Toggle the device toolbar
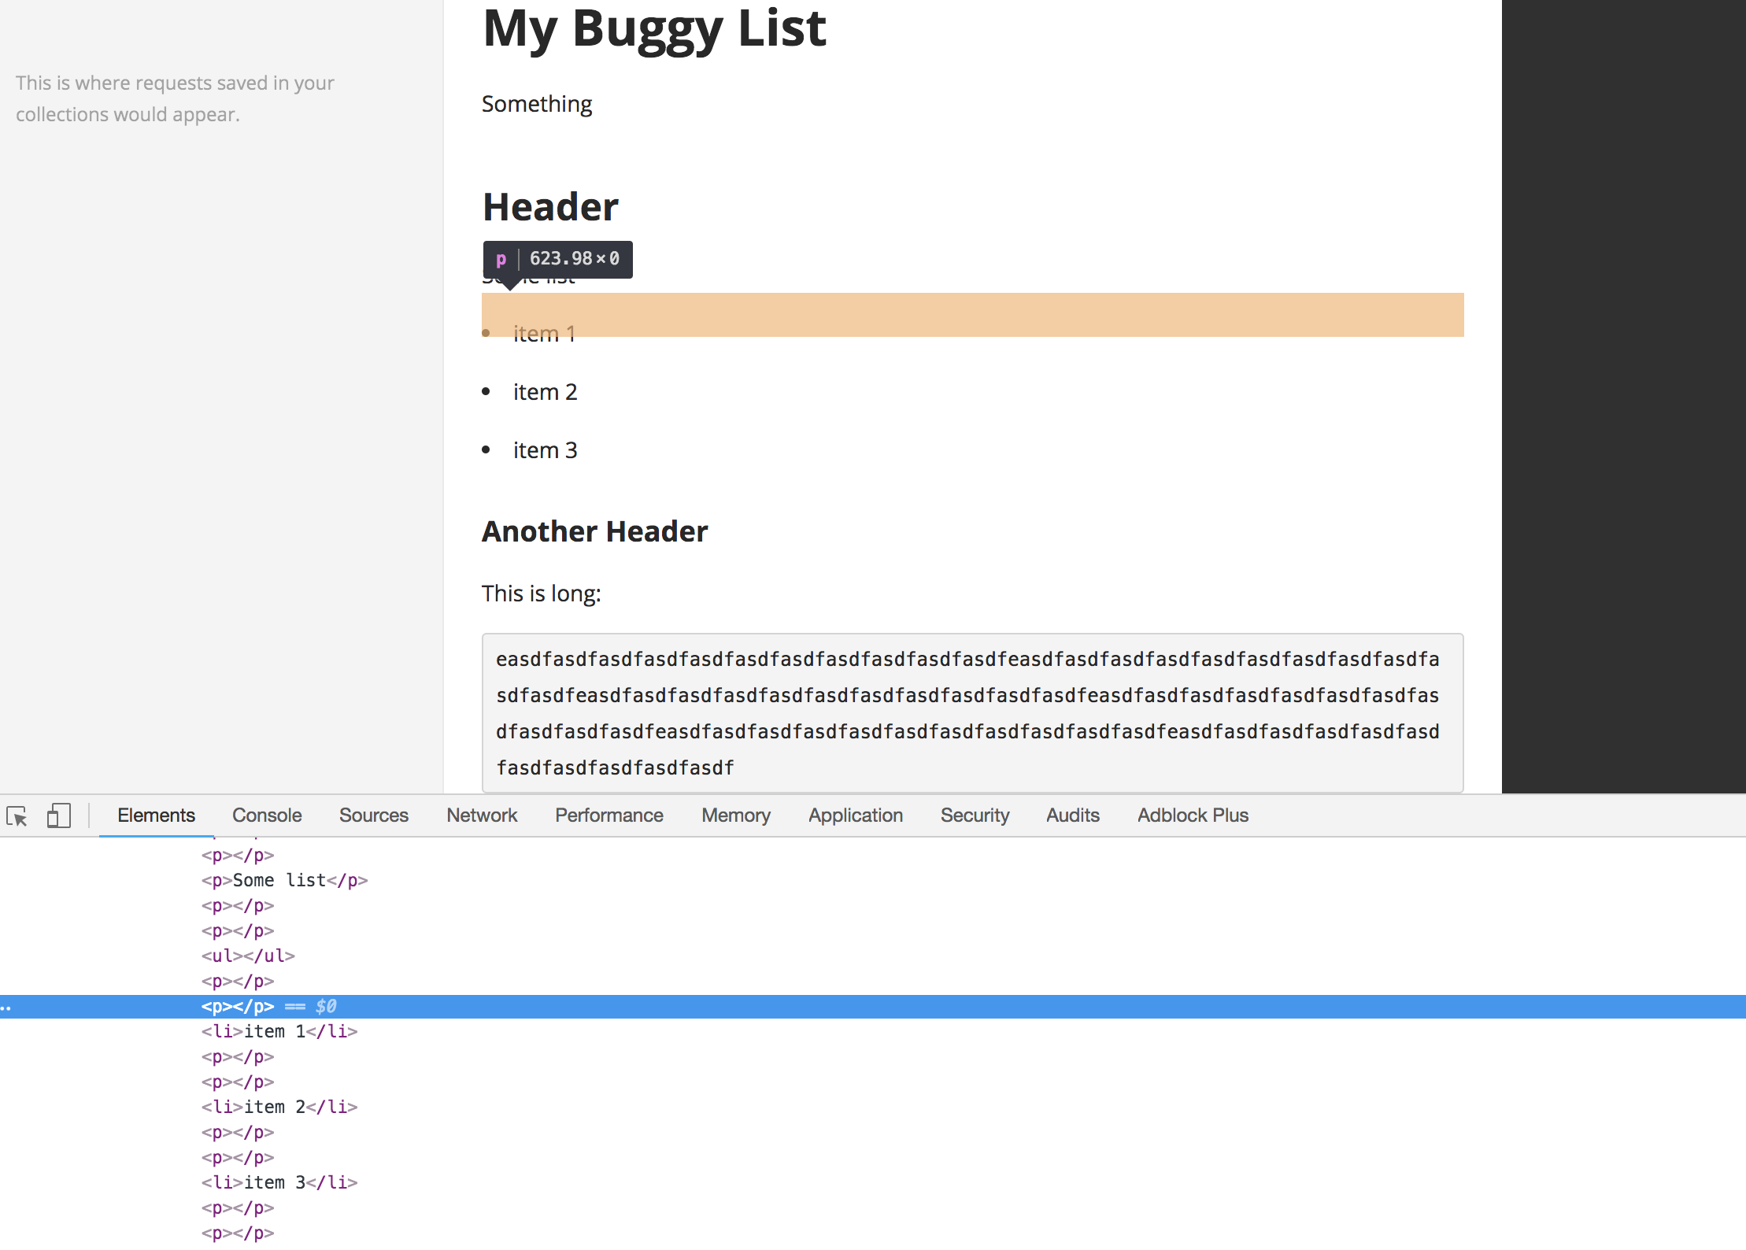This screenshot has width=1746, height=1250. pos(57,815)
